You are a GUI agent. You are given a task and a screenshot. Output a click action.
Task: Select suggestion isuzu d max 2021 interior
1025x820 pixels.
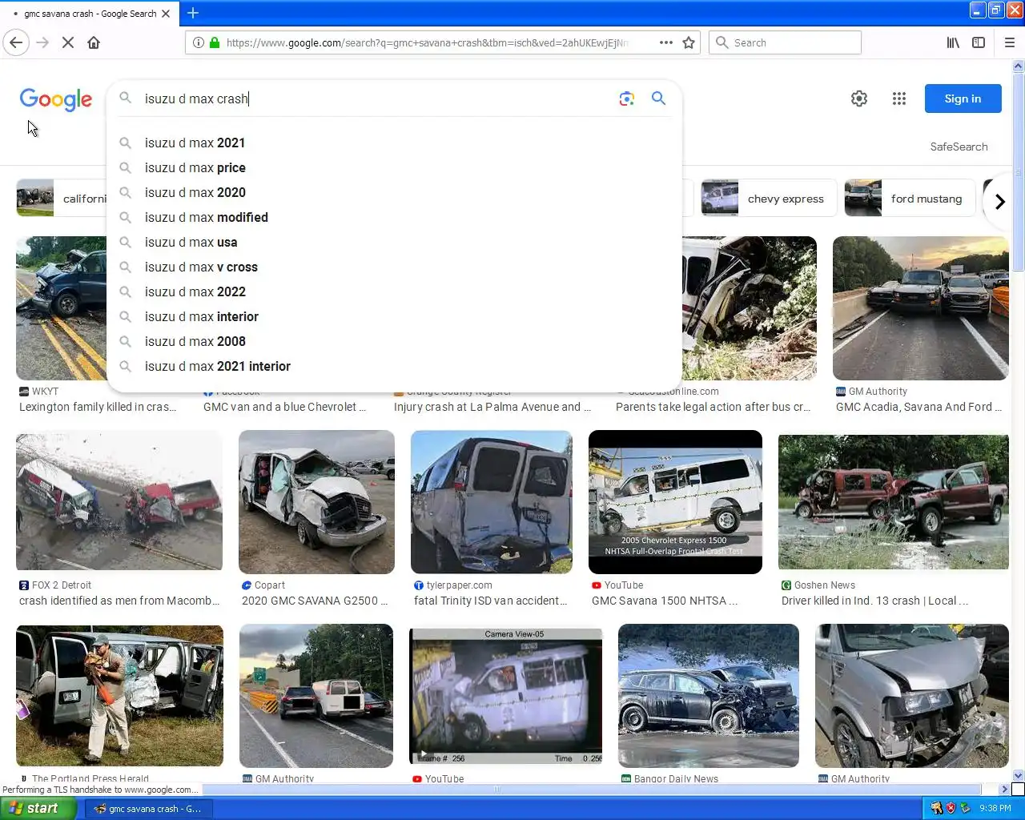point(394,366)
